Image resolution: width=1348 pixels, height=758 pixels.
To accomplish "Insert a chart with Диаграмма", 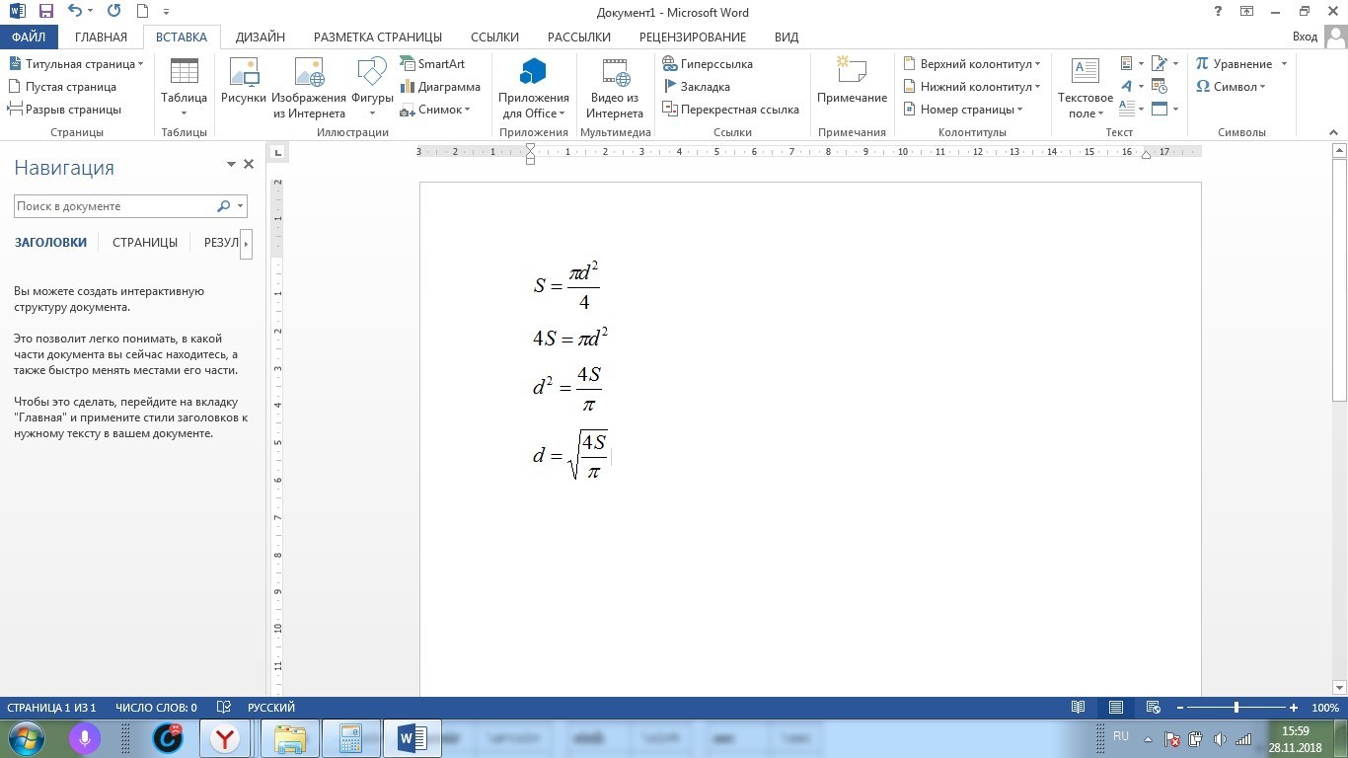I will [x=440, y=87].
